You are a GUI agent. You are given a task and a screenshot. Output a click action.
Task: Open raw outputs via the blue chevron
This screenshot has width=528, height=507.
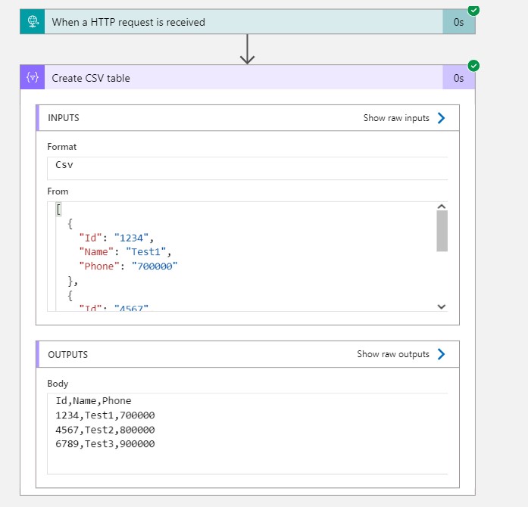click(x=441, y=354)
